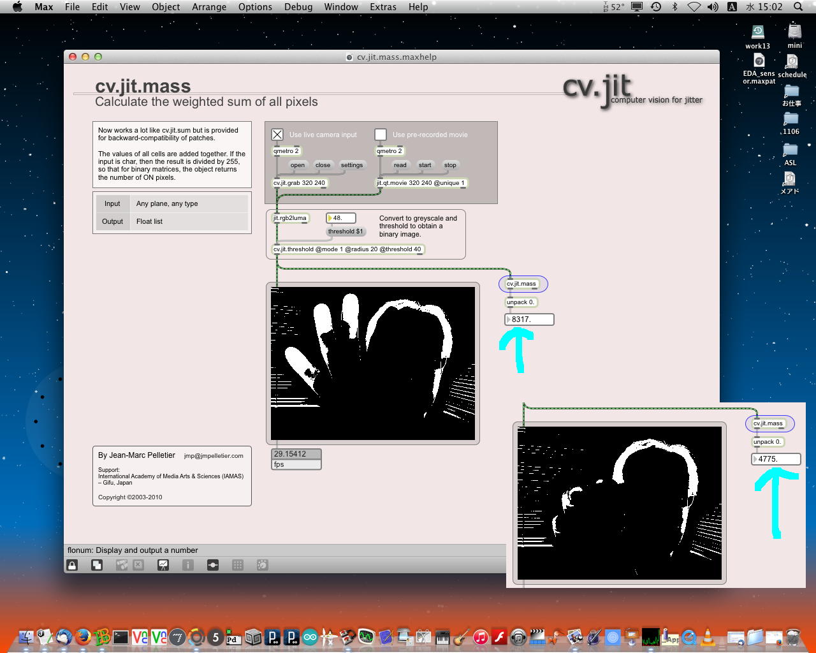
Task: Select the jit.rgb2luma object
Action: (x=290, y=218)
